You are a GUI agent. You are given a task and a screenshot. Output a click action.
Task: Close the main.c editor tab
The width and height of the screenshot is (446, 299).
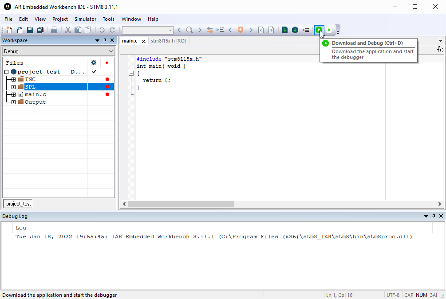(x=144, y=41)
